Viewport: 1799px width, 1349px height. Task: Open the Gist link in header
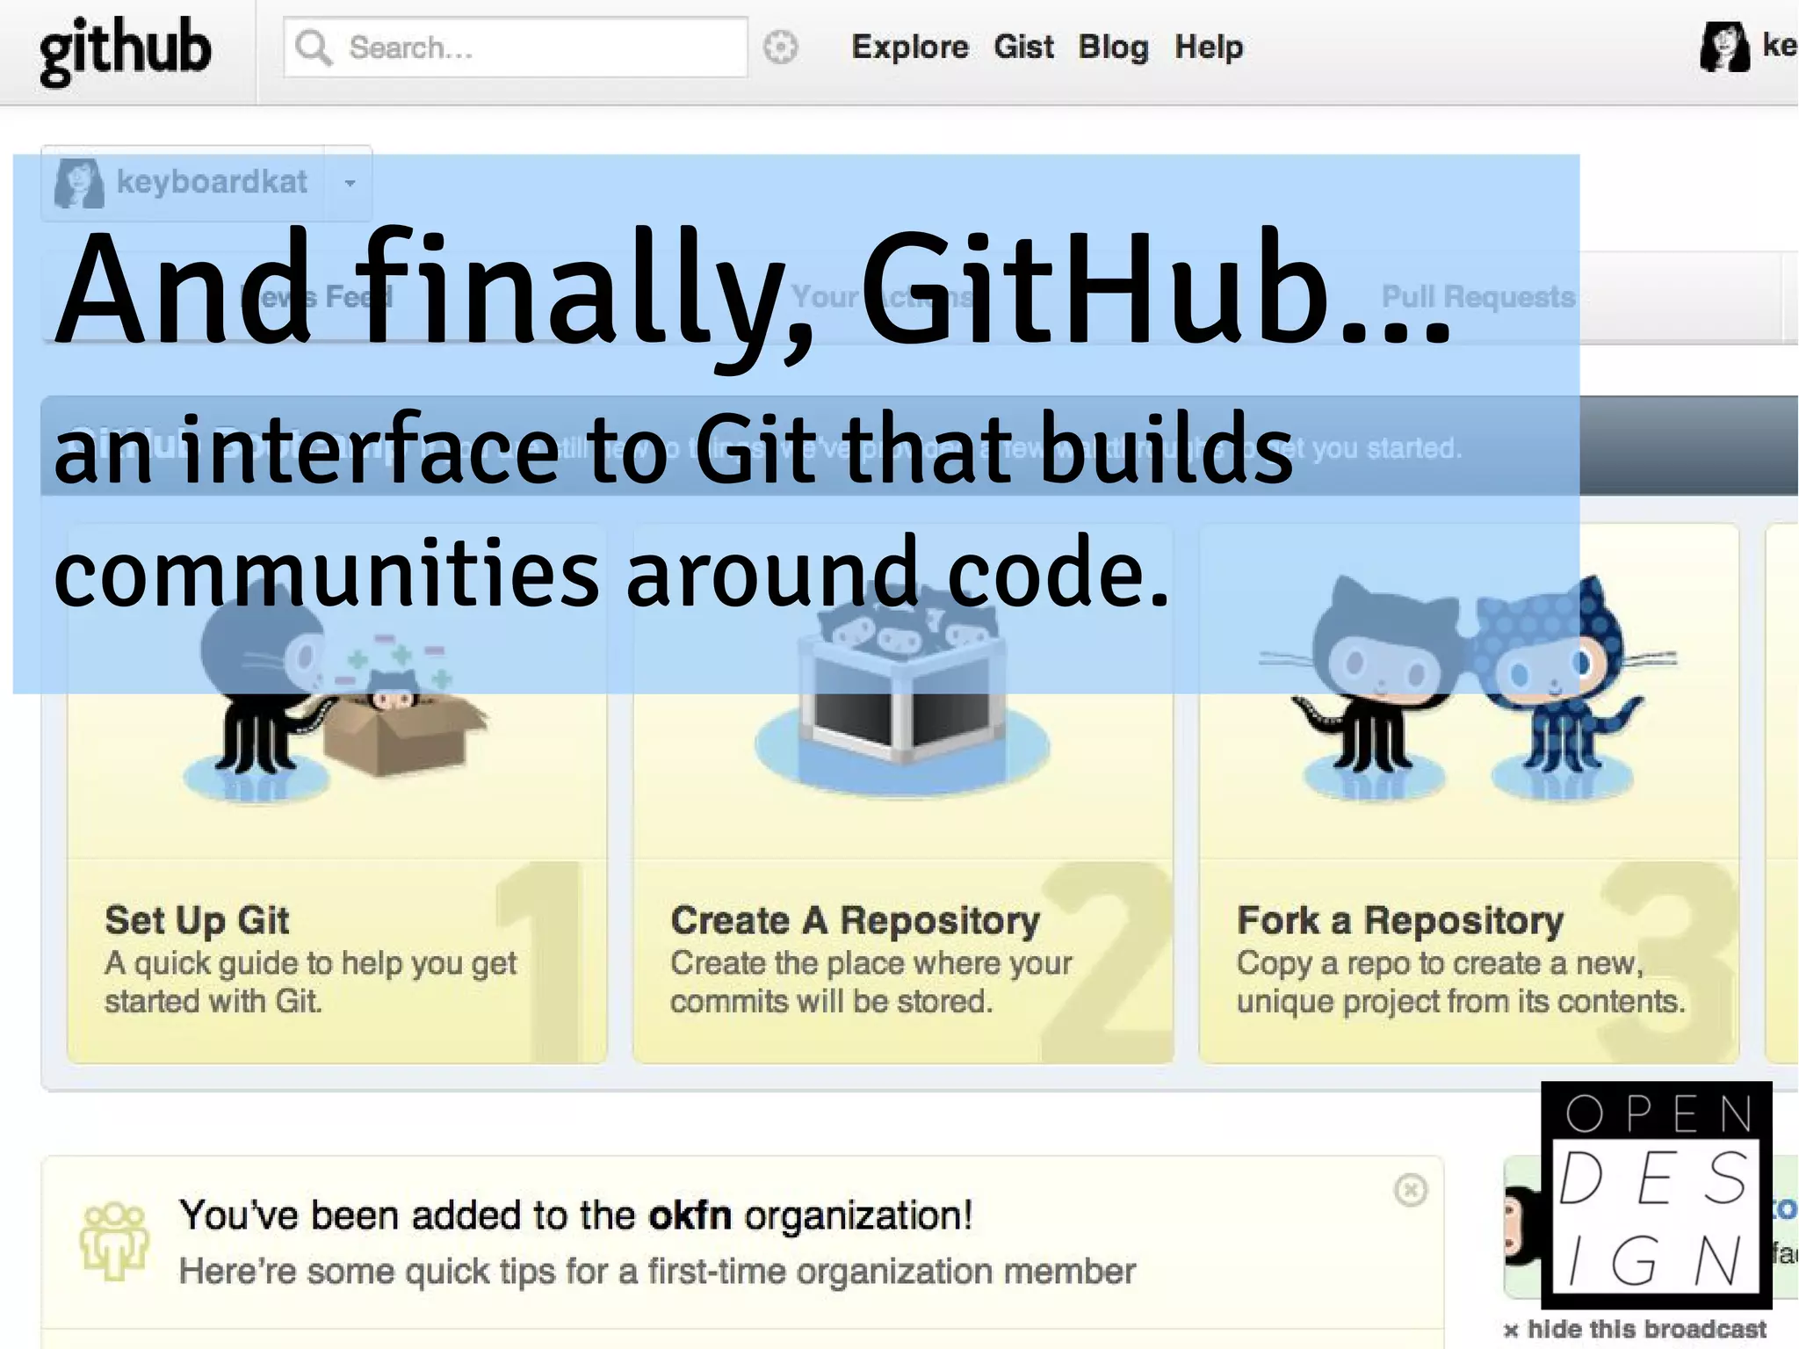1023,47
